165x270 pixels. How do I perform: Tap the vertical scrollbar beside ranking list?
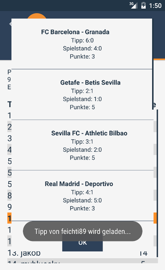157,183
